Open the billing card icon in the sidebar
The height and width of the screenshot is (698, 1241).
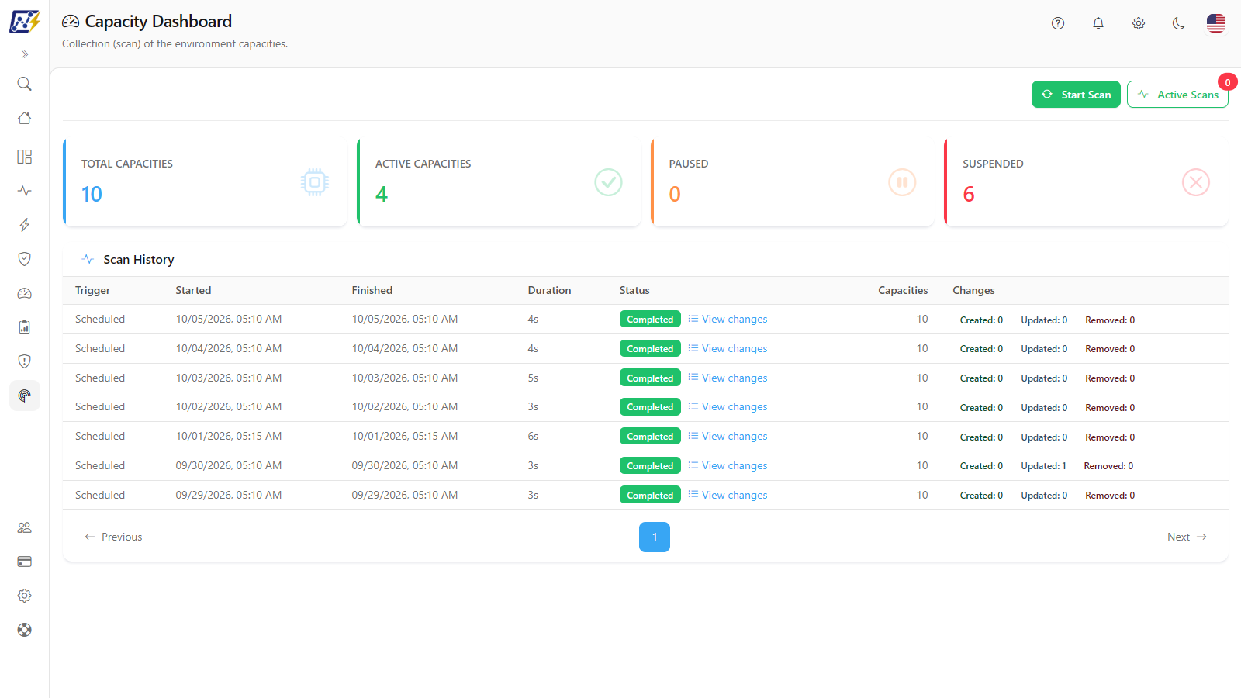click(25, 562)
